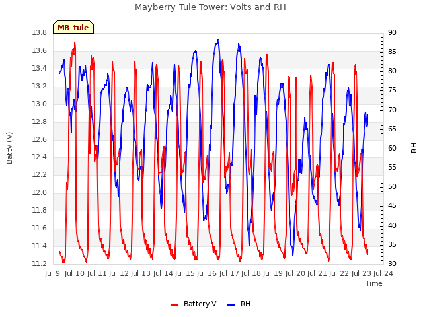Viewport: 423px width, 317px height.
Task: Click the 11.8 left axis value
Action: point(39,210)
